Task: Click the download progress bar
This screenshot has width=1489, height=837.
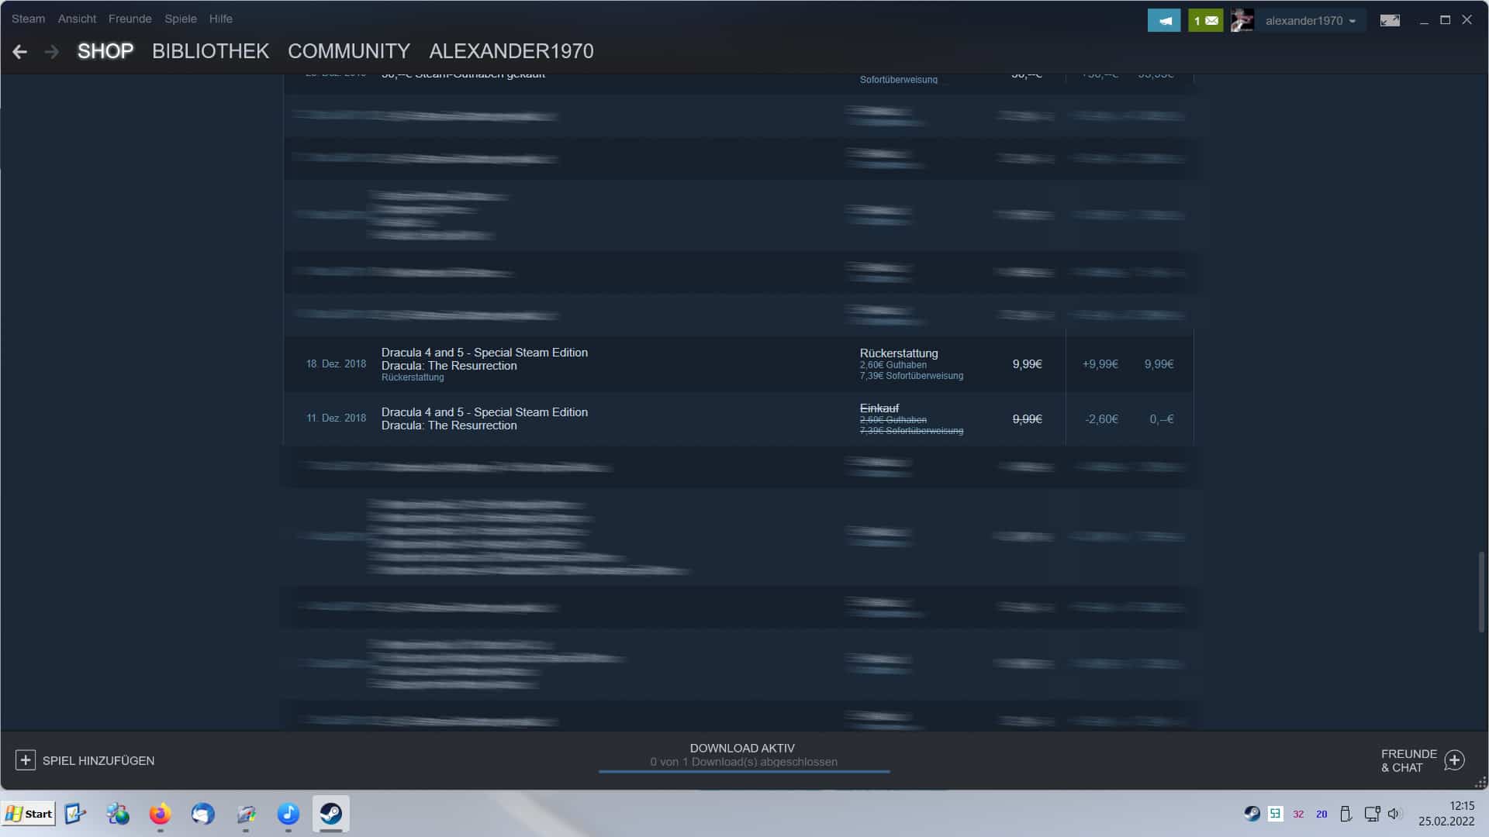Action: click(x=744, y=771)
